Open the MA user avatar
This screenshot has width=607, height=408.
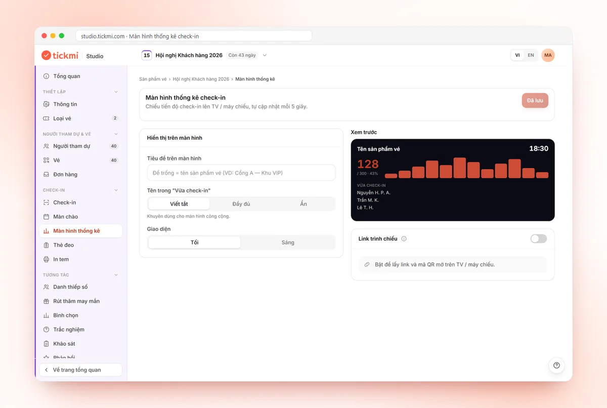click(548, 55)
